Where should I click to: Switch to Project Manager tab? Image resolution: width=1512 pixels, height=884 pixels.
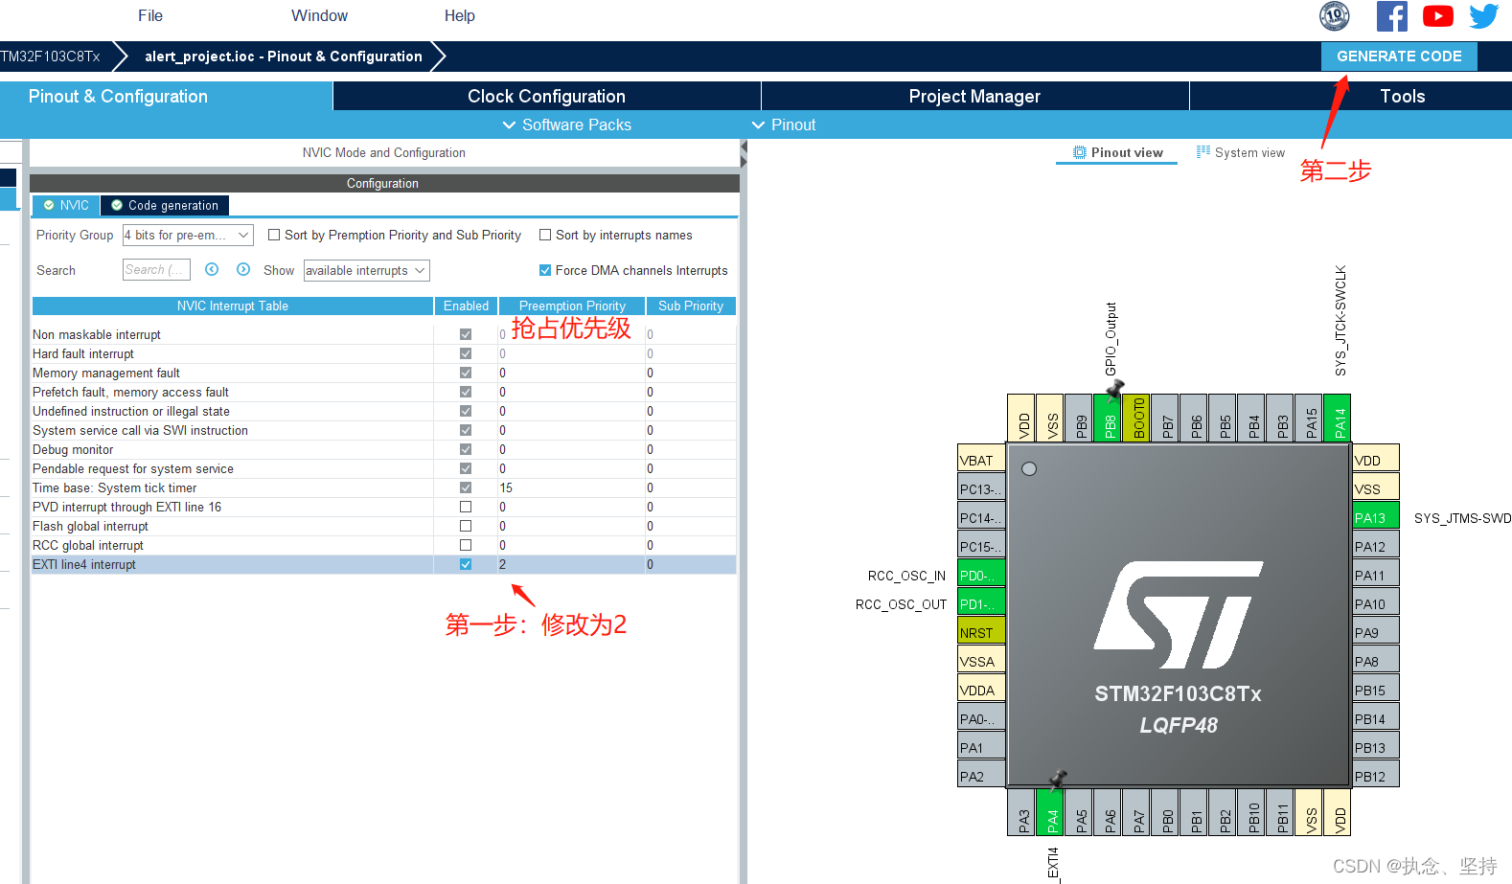974,96
